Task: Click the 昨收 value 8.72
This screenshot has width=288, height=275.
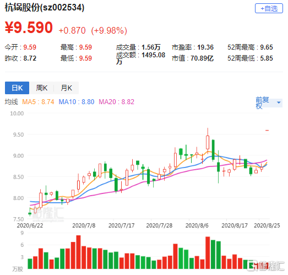Action: coord(30,58)
